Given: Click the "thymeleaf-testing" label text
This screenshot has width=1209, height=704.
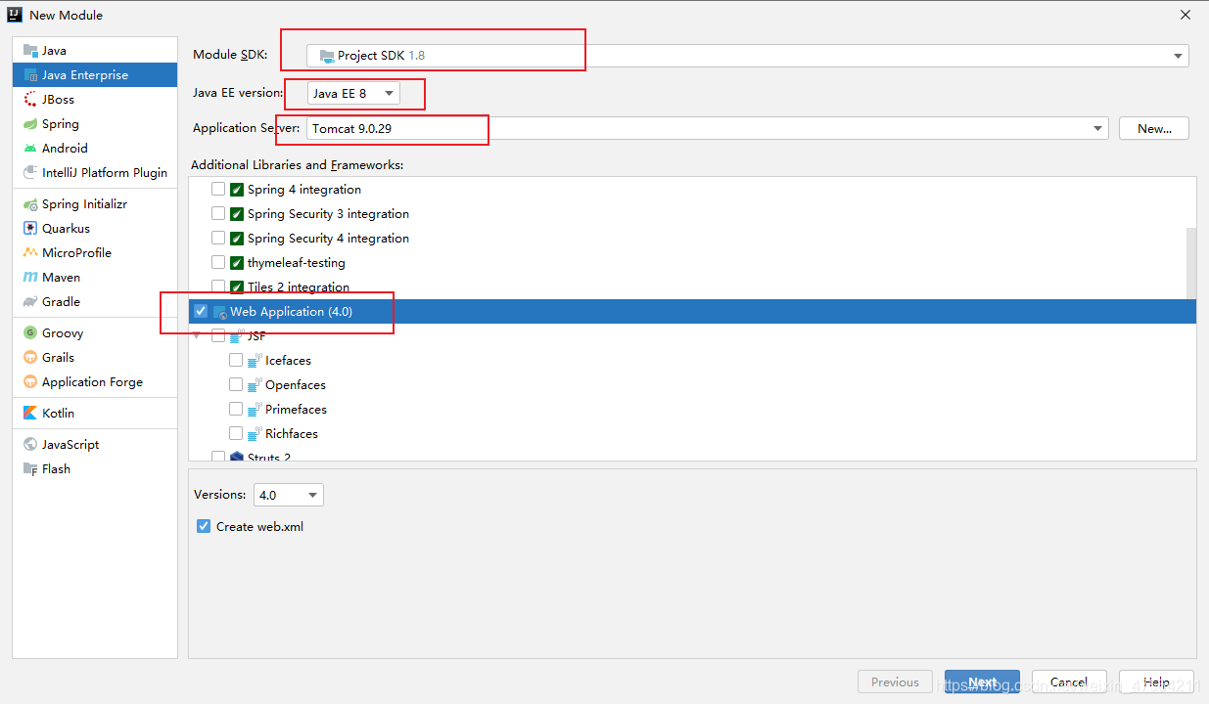Looking at the screenshot, I should point(297,262).
